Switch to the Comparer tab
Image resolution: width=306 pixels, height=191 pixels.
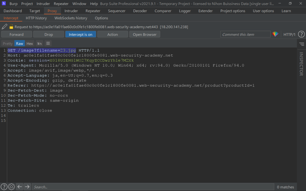click(x=163, y=11)
